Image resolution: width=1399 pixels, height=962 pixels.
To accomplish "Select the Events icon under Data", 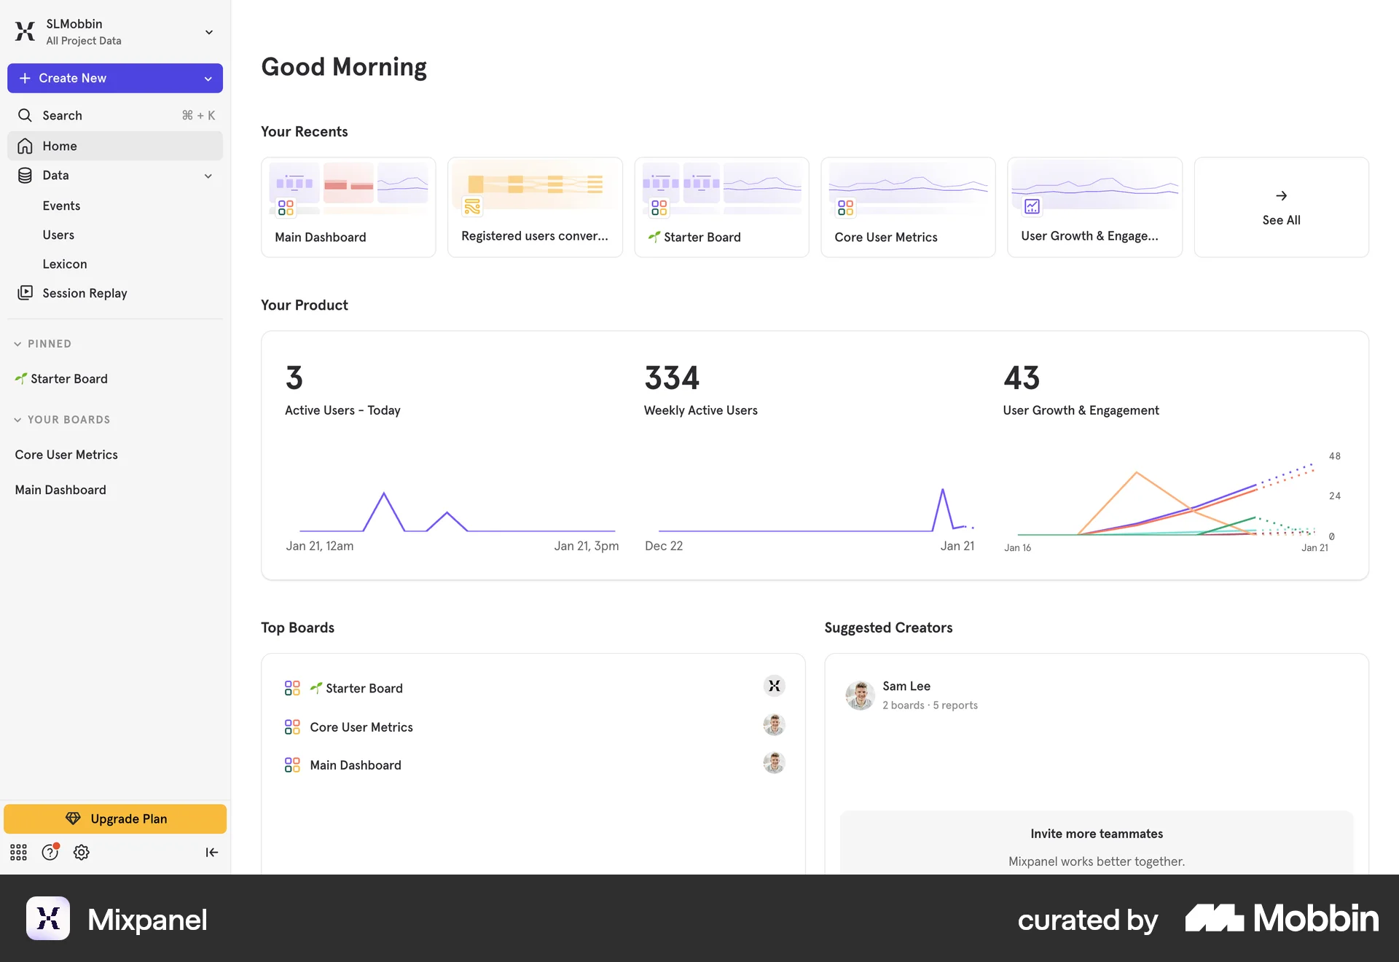I will (61, 206).
